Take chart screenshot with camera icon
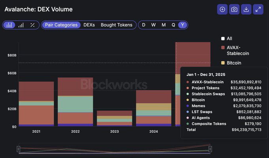 (x=234, y=9)
